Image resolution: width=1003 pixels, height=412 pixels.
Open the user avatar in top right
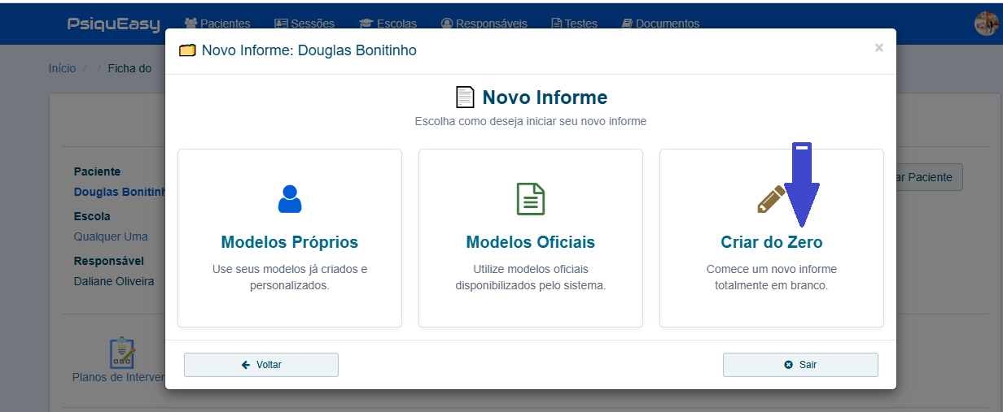coord(986,24)
